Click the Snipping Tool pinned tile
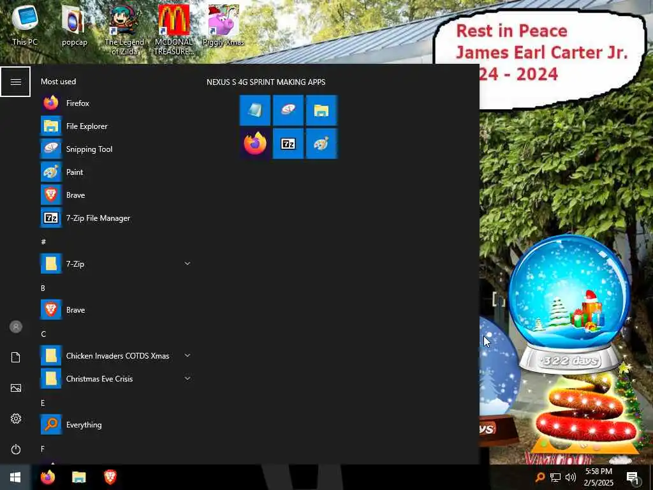 (288, 110)
